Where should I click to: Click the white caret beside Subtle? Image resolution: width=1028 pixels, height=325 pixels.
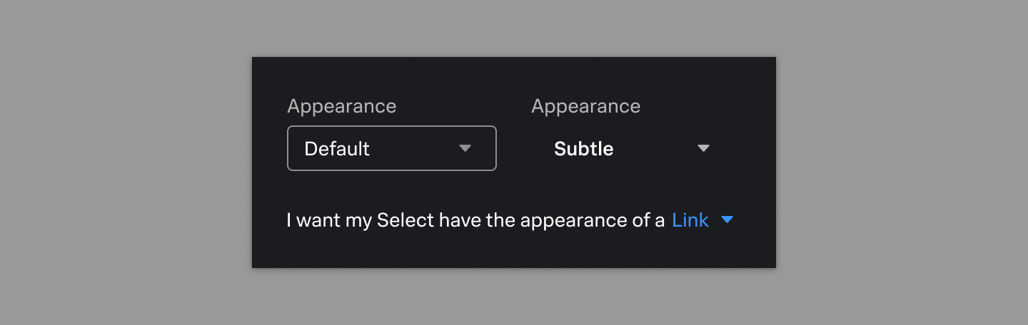click(x=703, y=148)
